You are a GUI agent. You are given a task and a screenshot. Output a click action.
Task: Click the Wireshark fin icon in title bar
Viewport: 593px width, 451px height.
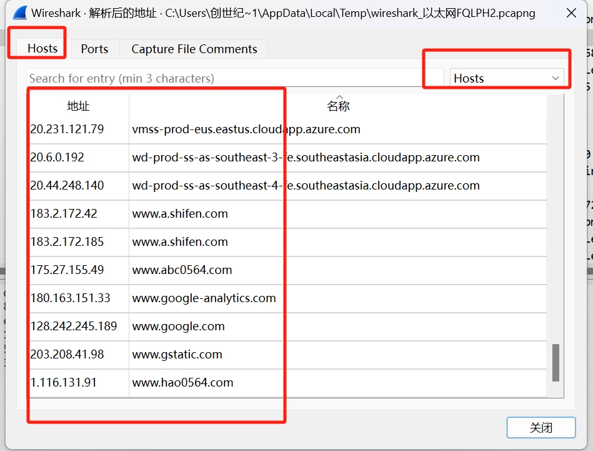[19, 13]
